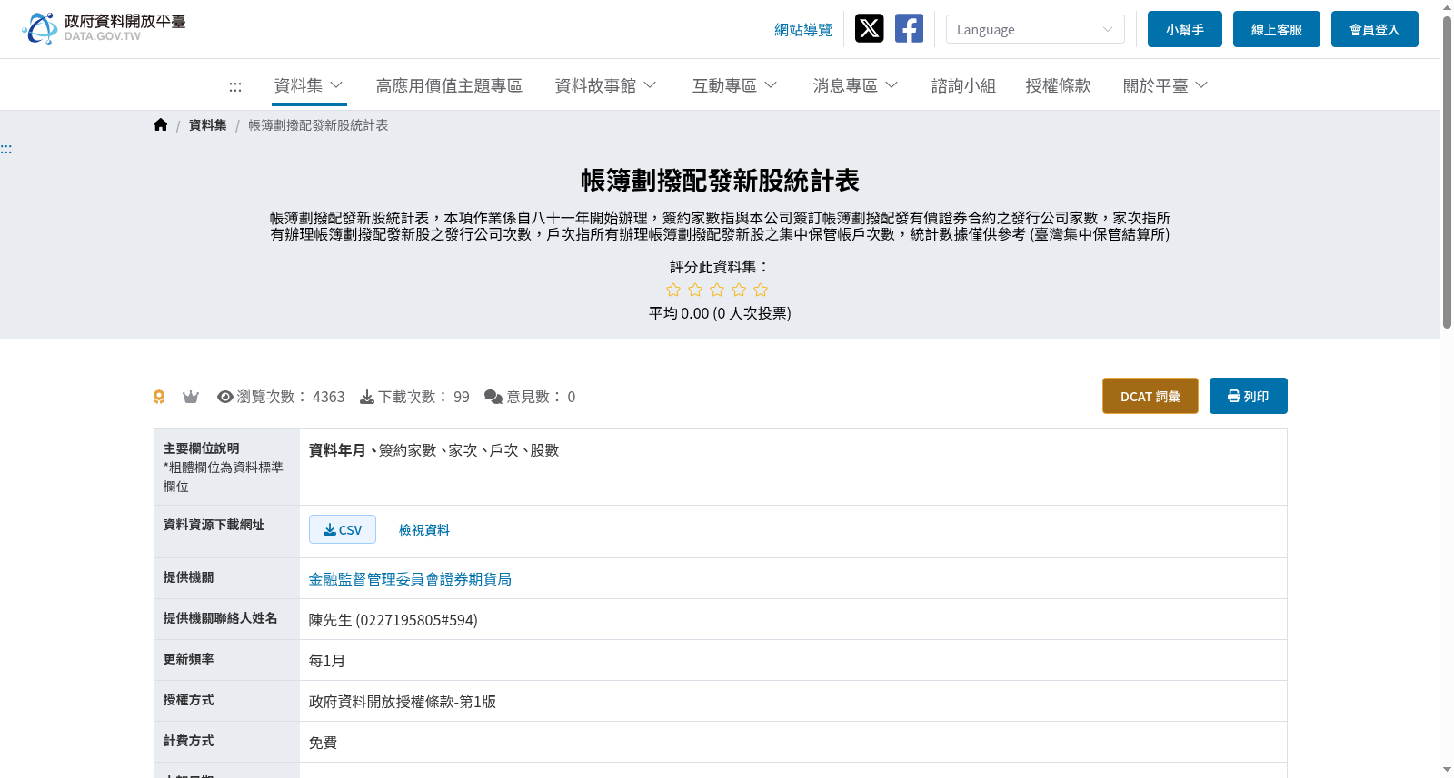Image resolution: width=1454 pixels, height=778 pixels.
Task: Rate dataset with the third star
Action: 717,290
